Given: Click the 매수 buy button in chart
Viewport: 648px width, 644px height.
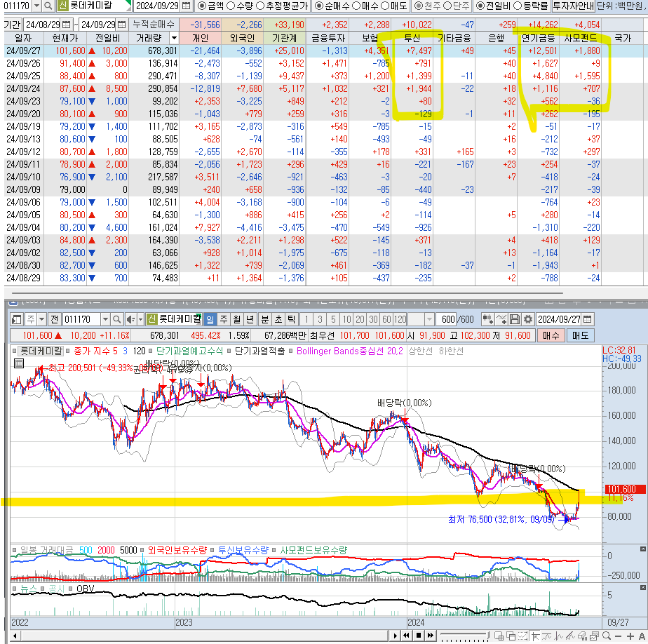Looking at the screenshot, I should (551, 335).
